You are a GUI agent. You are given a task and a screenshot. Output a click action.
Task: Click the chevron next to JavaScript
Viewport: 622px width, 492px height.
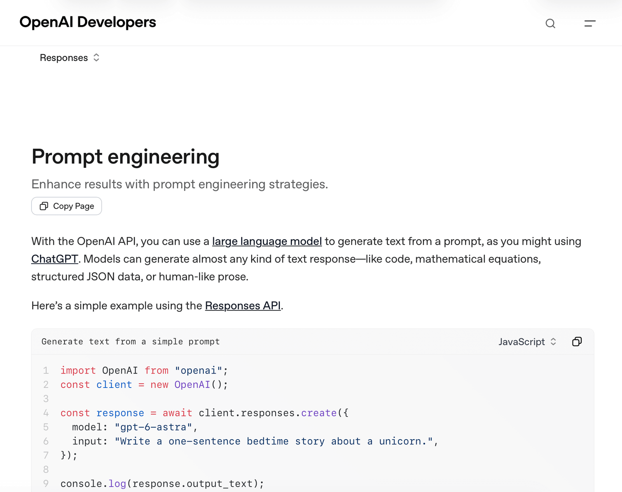pyautogui.click(x=553, y=342)
